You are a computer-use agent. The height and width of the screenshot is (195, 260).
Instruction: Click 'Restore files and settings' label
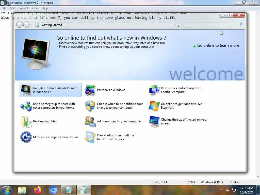tap(181, 90)
